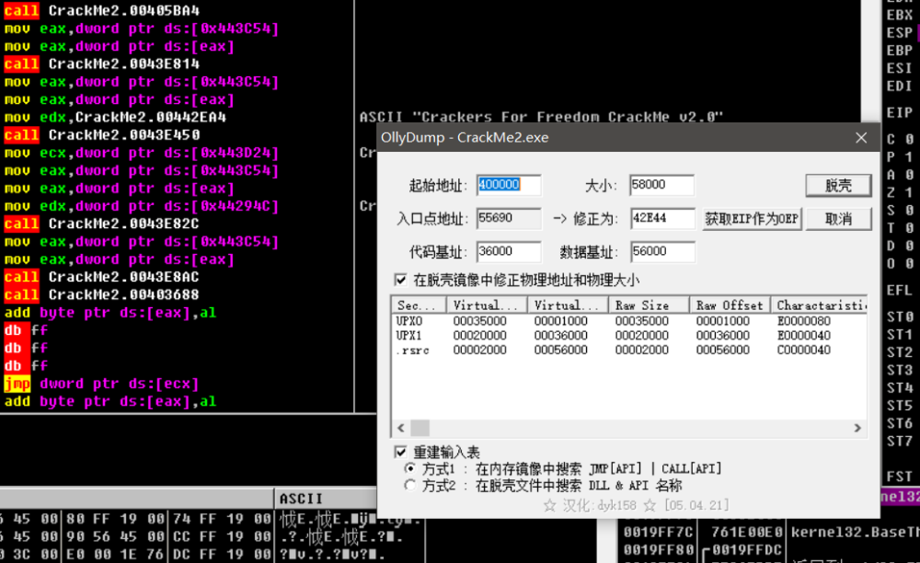Click the 大小 field with 58000
This screenshot has height=563, width=920.
[661, 185]
